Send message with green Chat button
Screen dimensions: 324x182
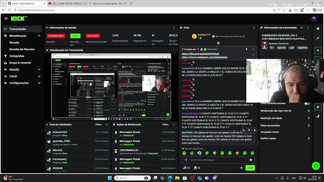coord(250,168)
